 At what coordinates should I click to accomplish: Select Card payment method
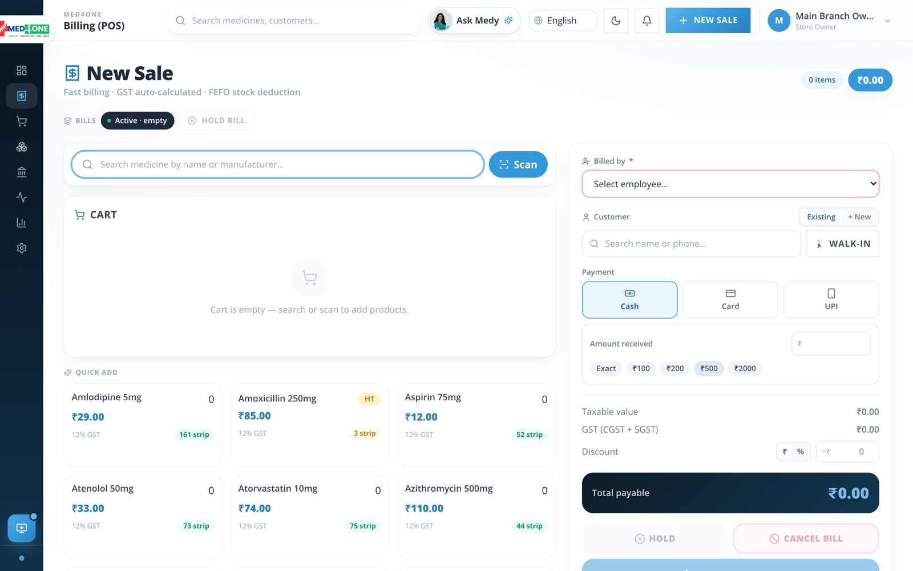(730, 300)
